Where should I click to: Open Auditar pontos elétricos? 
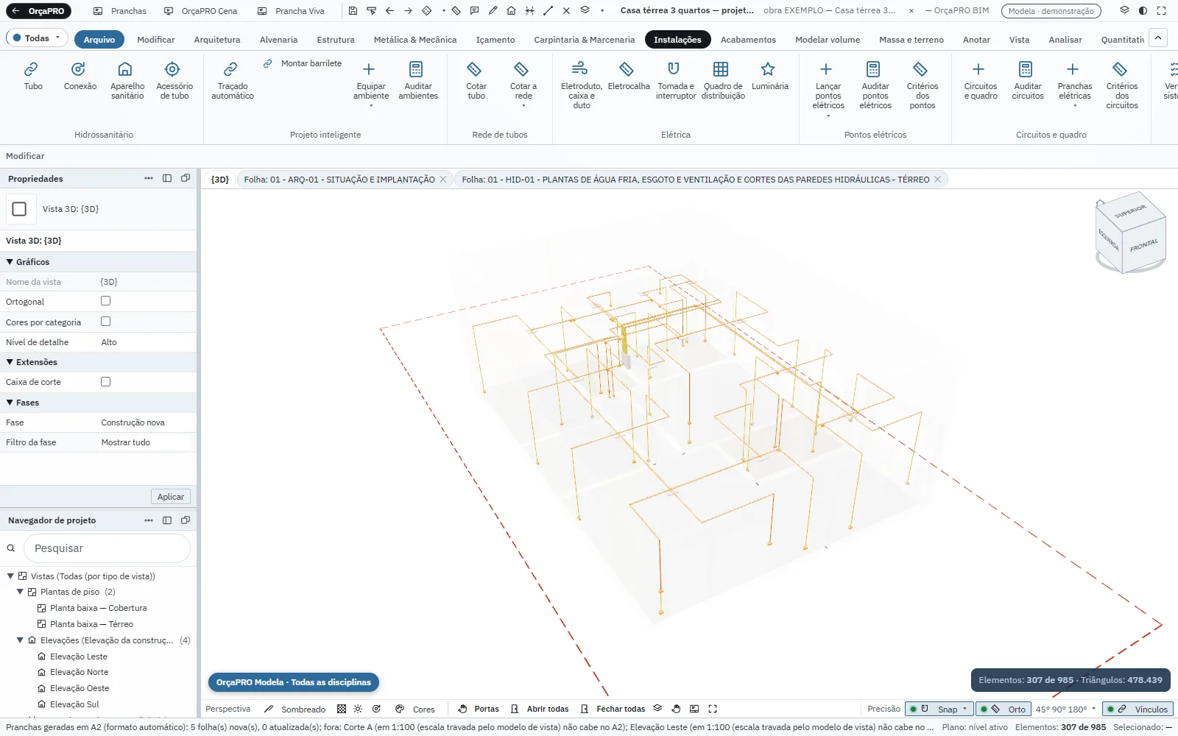point(875,85)
